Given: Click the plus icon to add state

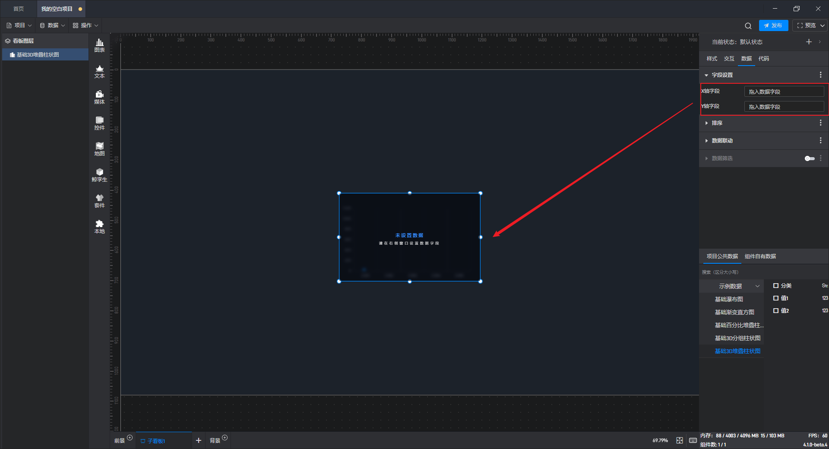Looking at the screenshot, I should tap(809, 42).
